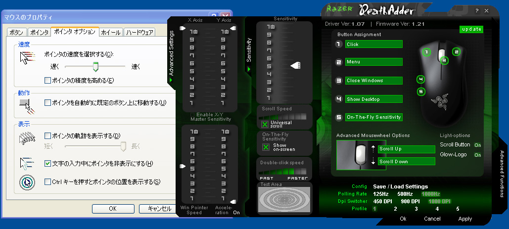The image size is (509, 229).
Task: Click the green update button
Action: 471,29
